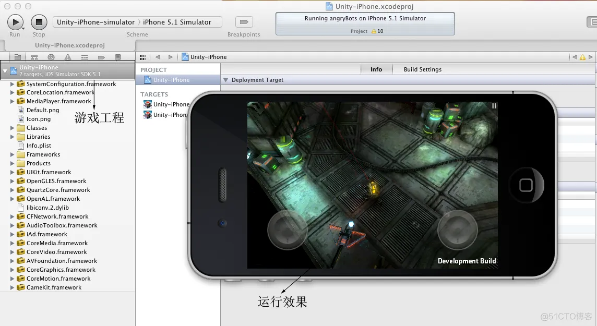Open the Unity-iPhone-simulator scheme selector

(x=95, y=22)
